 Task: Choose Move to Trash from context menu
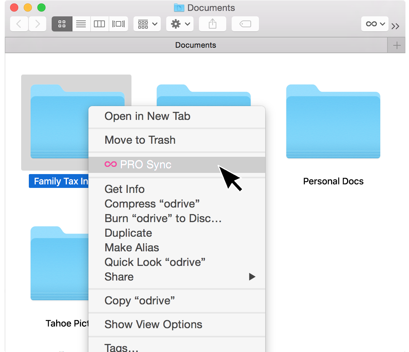[x=140, y=140]
